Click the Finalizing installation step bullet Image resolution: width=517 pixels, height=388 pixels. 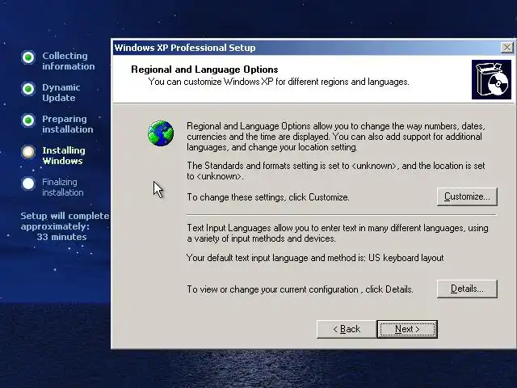coord(28,183)
